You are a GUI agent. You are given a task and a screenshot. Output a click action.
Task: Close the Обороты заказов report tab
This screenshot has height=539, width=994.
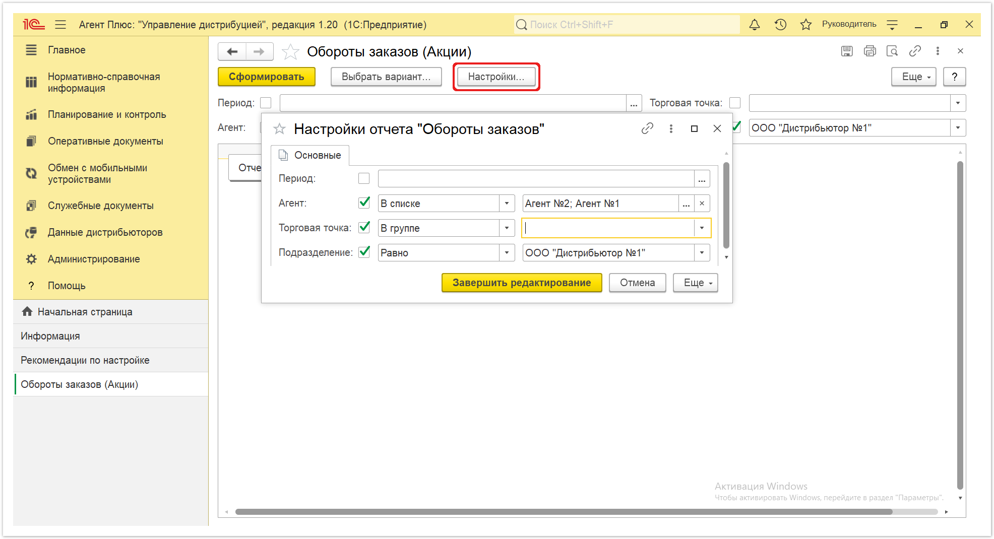[x=960, y=51]
